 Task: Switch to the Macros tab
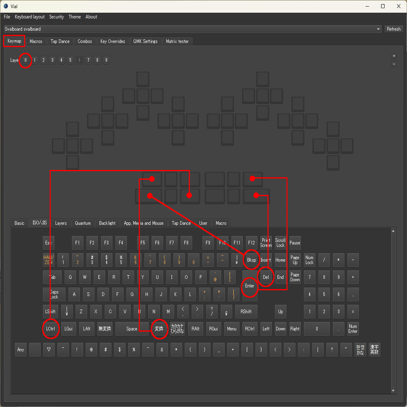[x=36, y=41]
